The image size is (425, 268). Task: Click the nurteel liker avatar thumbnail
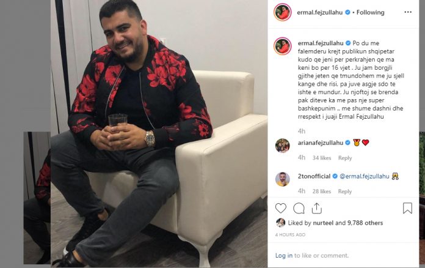(x=280, y=223)
